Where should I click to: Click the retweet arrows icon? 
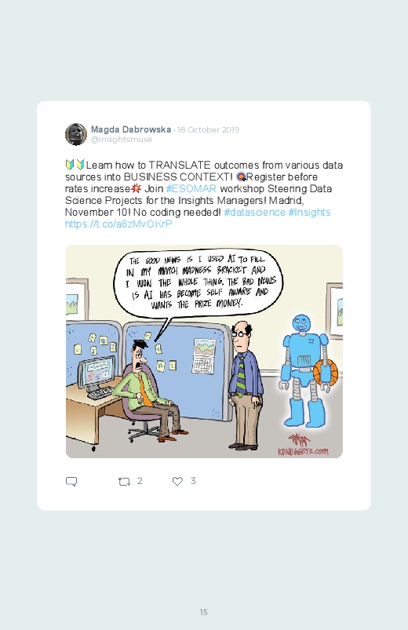tap(124, 482)
